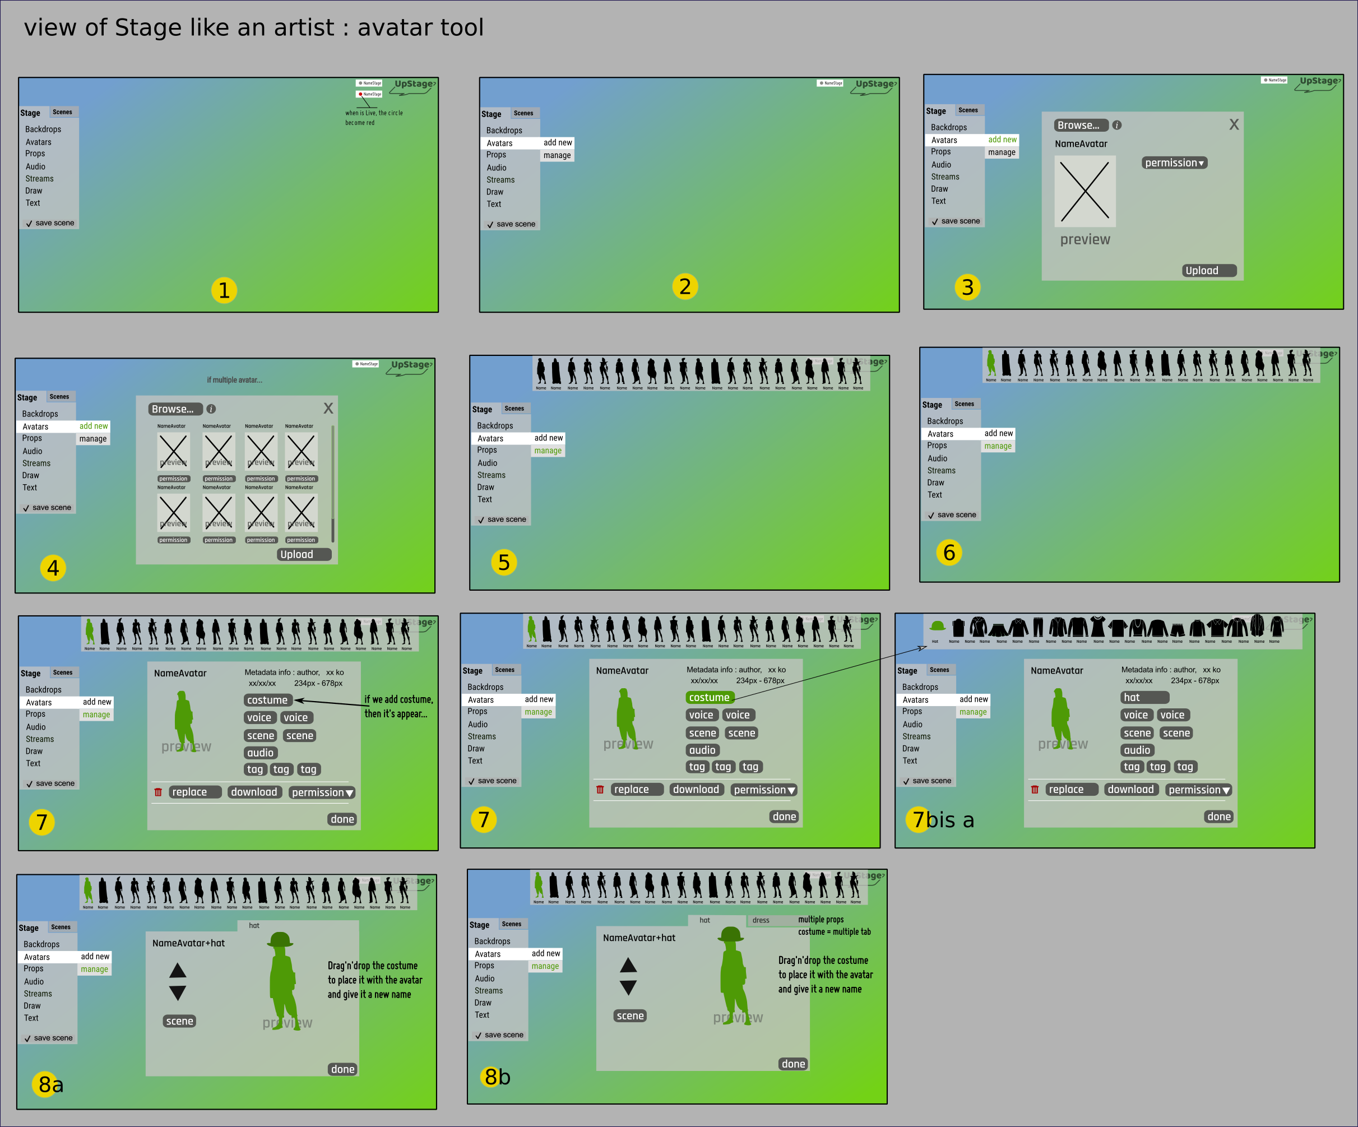Close the upload dialog with X in panel 3
Viewport: 1358px width, 1127px height.
(x=1234, y=124)
